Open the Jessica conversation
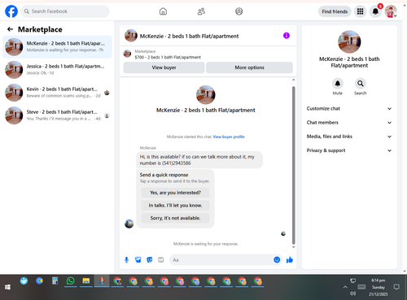 [x=57, y=70]
